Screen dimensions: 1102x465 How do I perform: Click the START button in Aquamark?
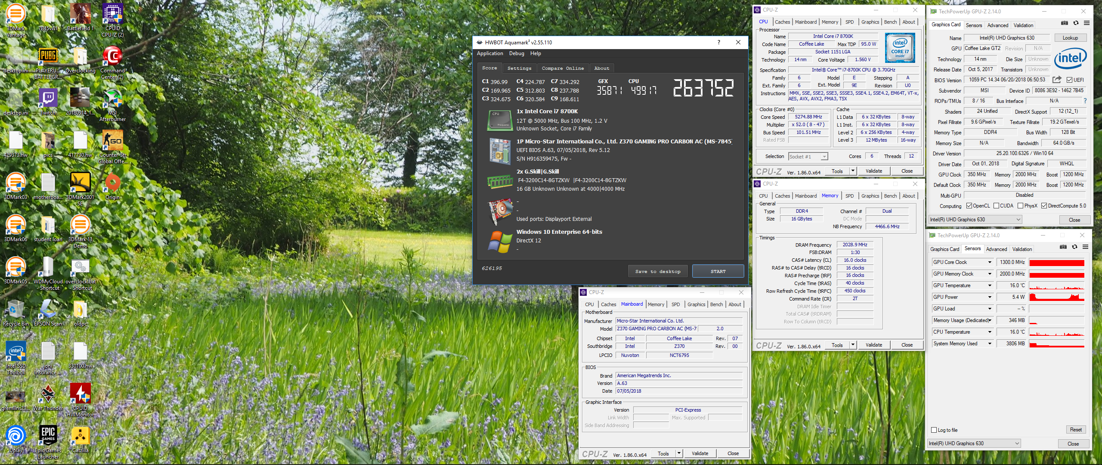click(718, 271)
